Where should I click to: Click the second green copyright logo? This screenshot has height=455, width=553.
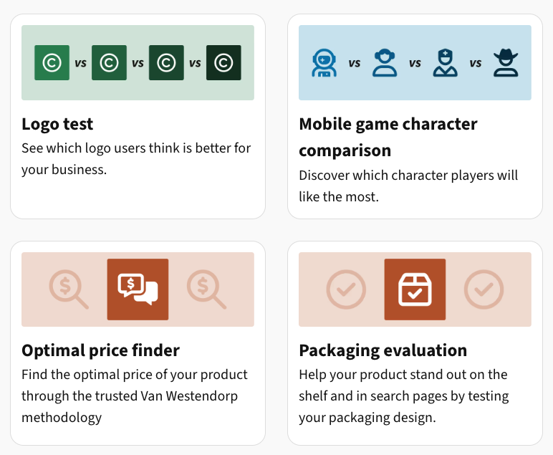coord(110,63)
